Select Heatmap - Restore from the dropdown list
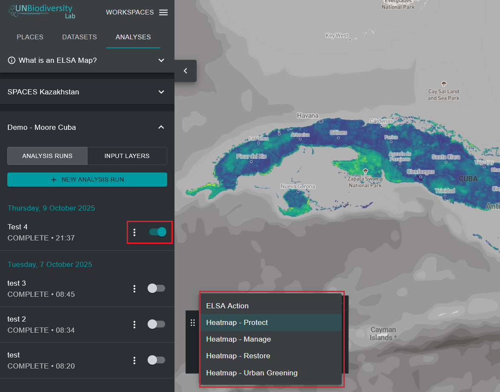 coord(238,356)
